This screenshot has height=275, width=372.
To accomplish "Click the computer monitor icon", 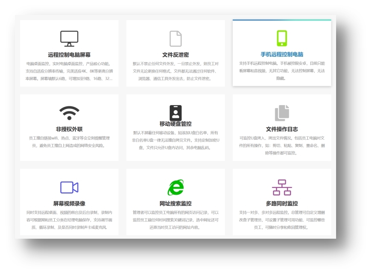I will click(x=69, y=38).
